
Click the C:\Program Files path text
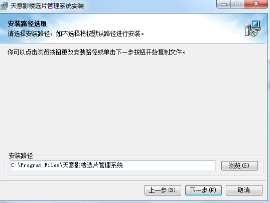35,165
